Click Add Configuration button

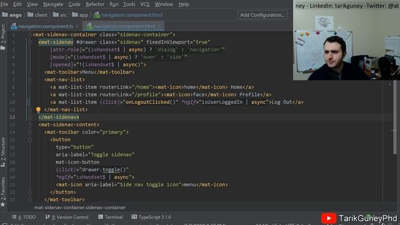pos(262,15)
